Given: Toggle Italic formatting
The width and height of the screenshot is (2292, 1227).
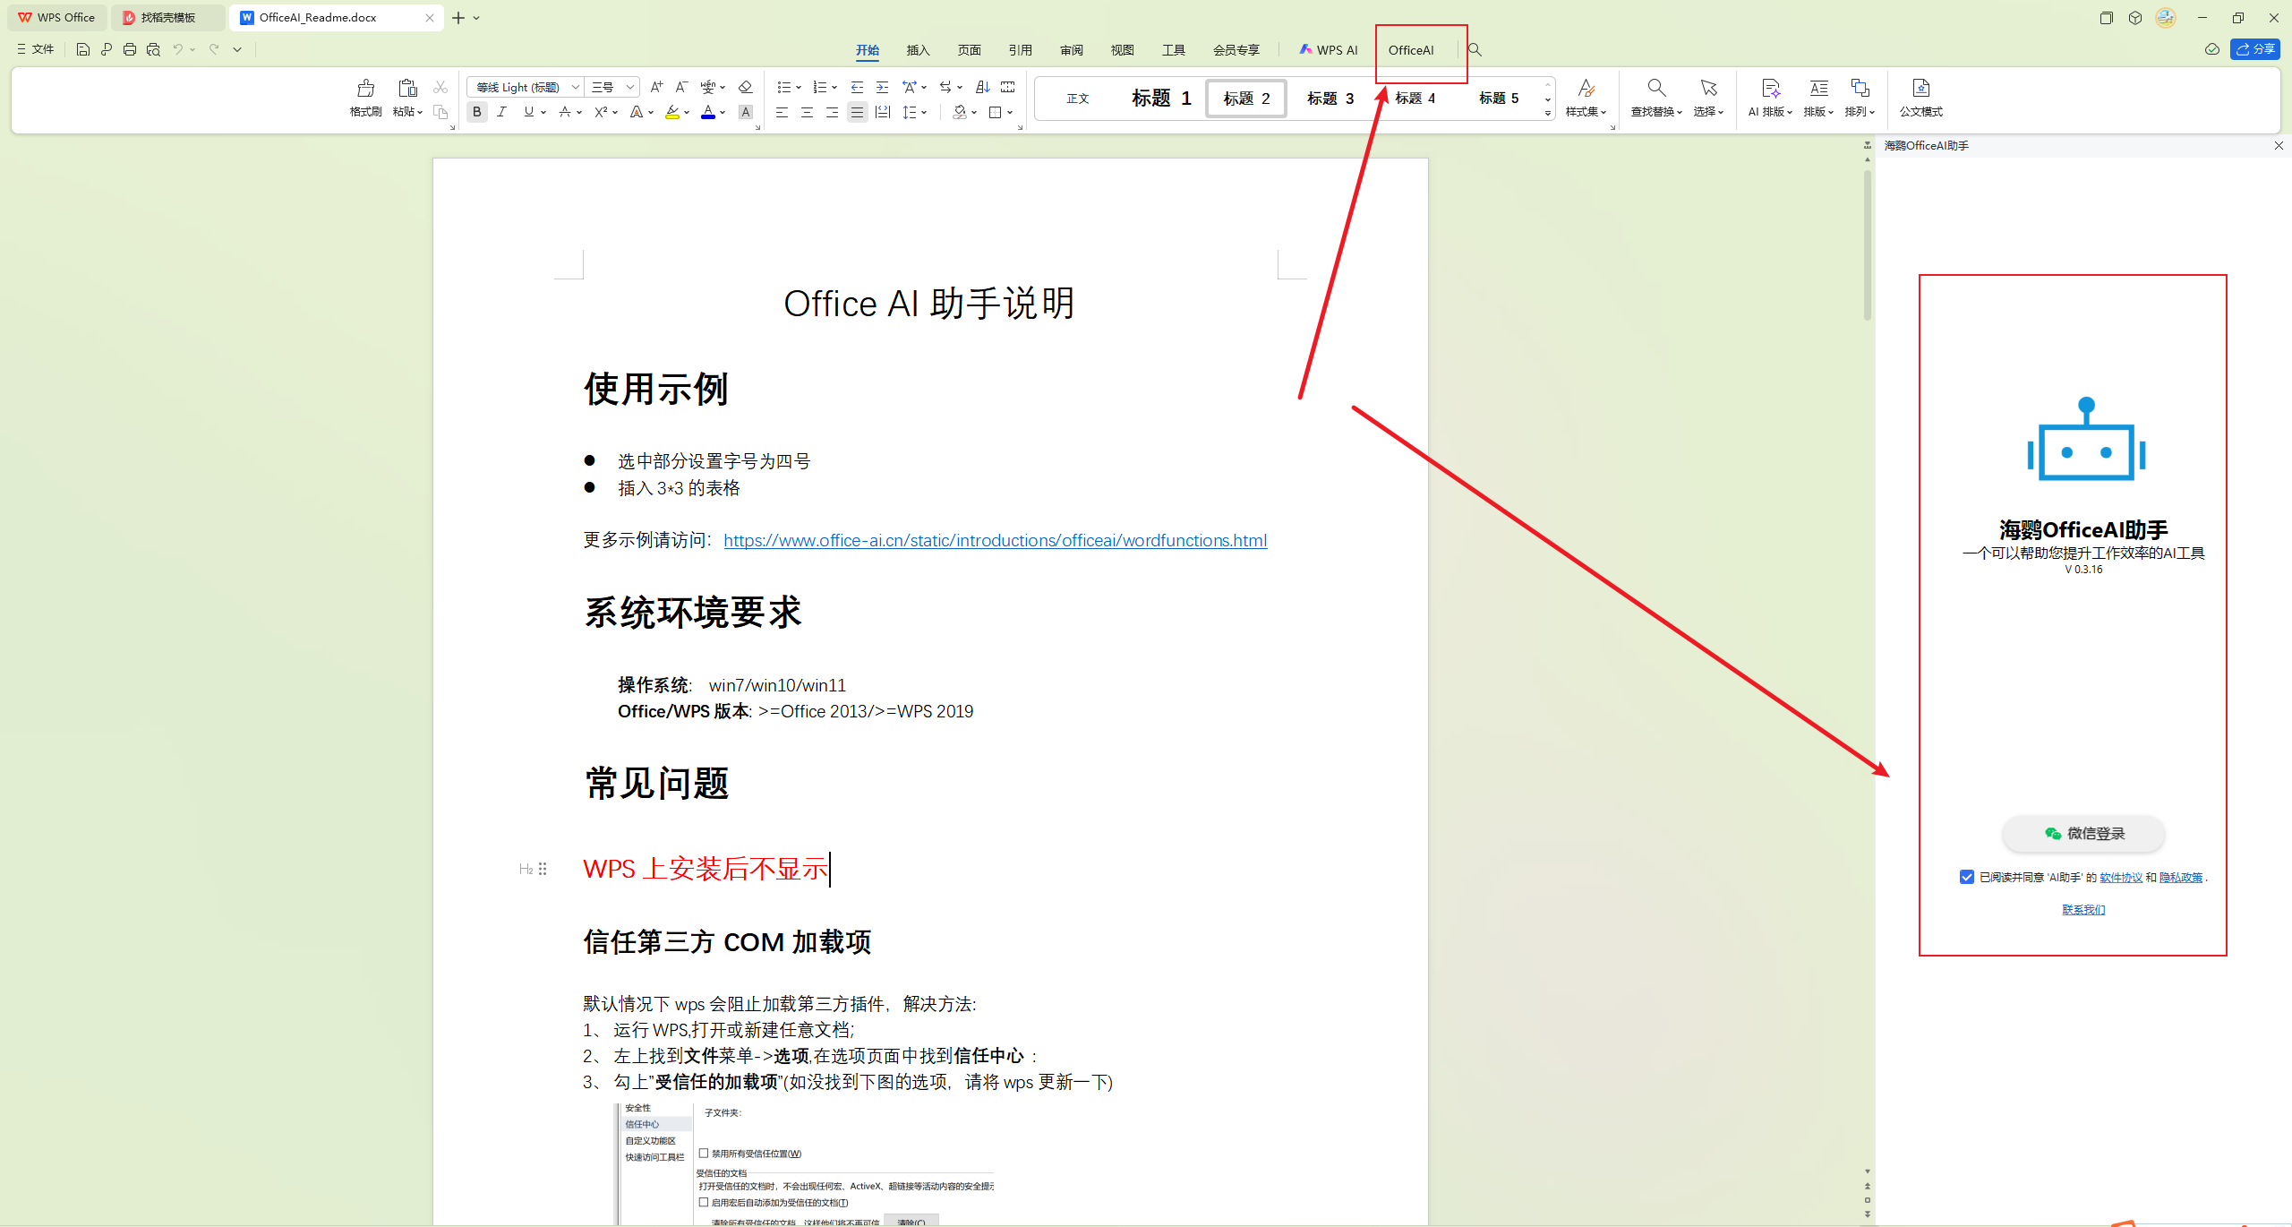Looking at the screenshot, I should click(x=501, y=112).
